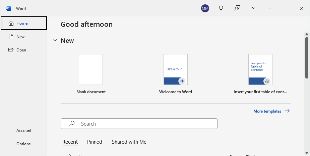The height and width of the screenshot is (156, 310).
Task: Click the arrow beside More templates
Action: pyautogui.click(x=287, y=111)
